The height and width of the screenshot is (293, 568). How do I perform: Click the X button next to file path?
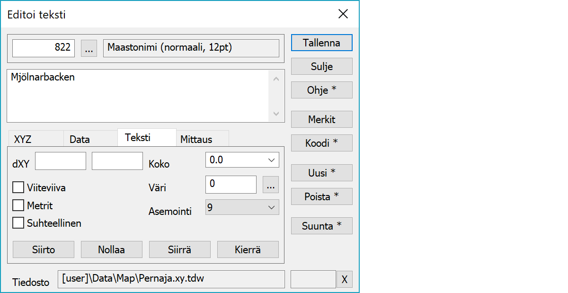(x=344, y=280)
